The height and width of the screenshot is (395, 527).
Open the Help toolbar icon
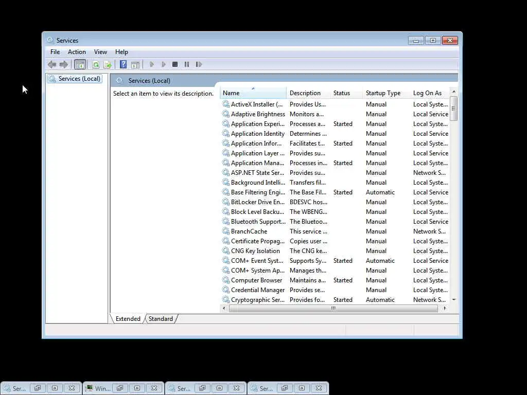pyautogui.click(x=124, y=64)
